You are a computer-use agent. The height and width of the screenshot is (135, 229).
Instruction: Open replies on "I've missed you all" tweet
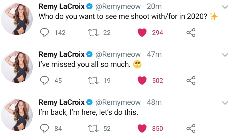click(45, 81)
